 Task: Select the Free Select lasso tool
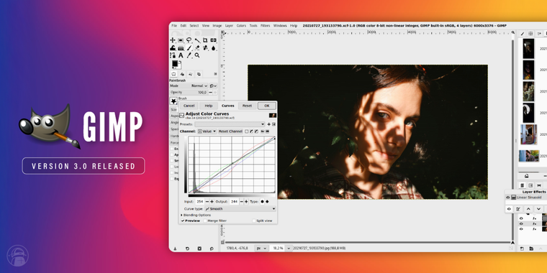pyautogui.click(x=189, y=40)
